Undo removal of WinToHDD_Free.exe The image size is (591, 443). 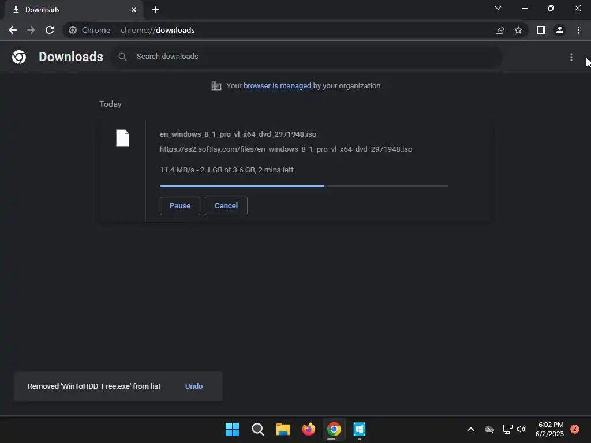[194, 386]
